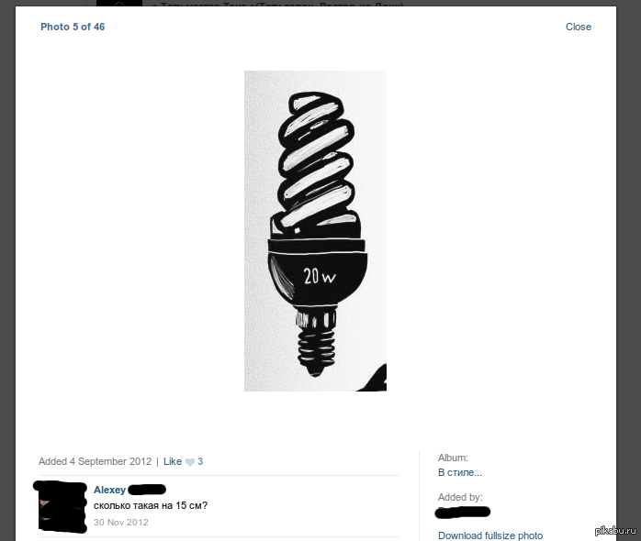Click the commenter's blacked-out avatar
The height and width of the screenshot is (541, 641).
(61, 507)
